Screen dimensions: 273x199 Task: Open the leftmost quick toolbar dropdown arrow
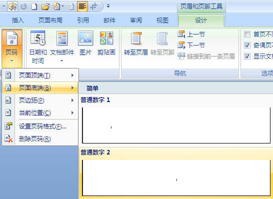point(3,6)
